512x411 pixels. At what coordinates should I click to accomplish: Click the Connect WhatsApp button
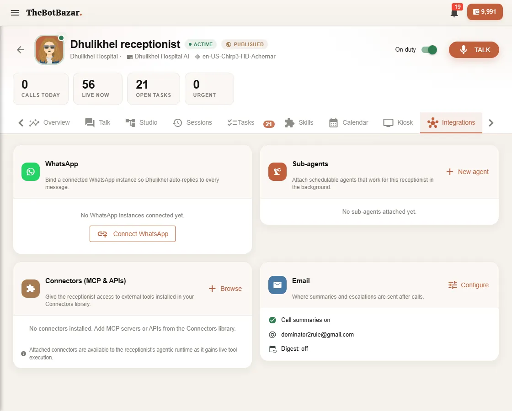[133, 234]
